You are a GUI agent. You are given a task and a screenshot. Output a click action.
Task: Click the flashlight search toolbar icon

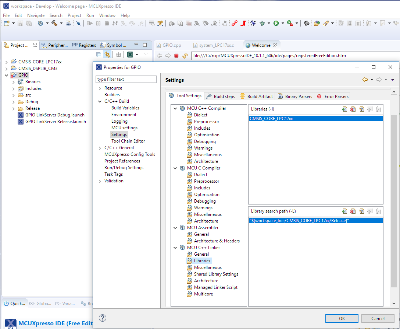(x=325, y=24)
